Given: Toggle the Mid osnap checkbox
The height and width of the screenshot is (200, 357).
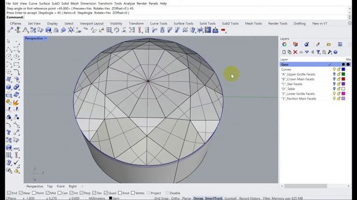Looking at the screenshot, I should pyautogui.click(x=47, y=193).
